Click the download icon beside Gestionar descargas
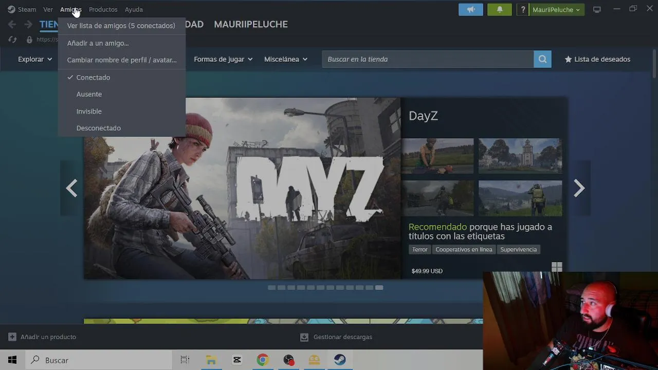This screenshot has height=370, width=658. pos(304,337)
